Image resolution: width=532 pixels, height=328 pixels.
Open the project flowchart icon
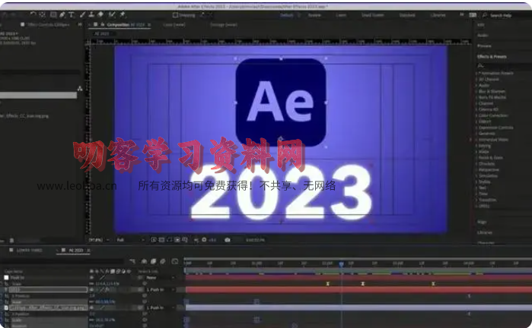pos(80,88)
